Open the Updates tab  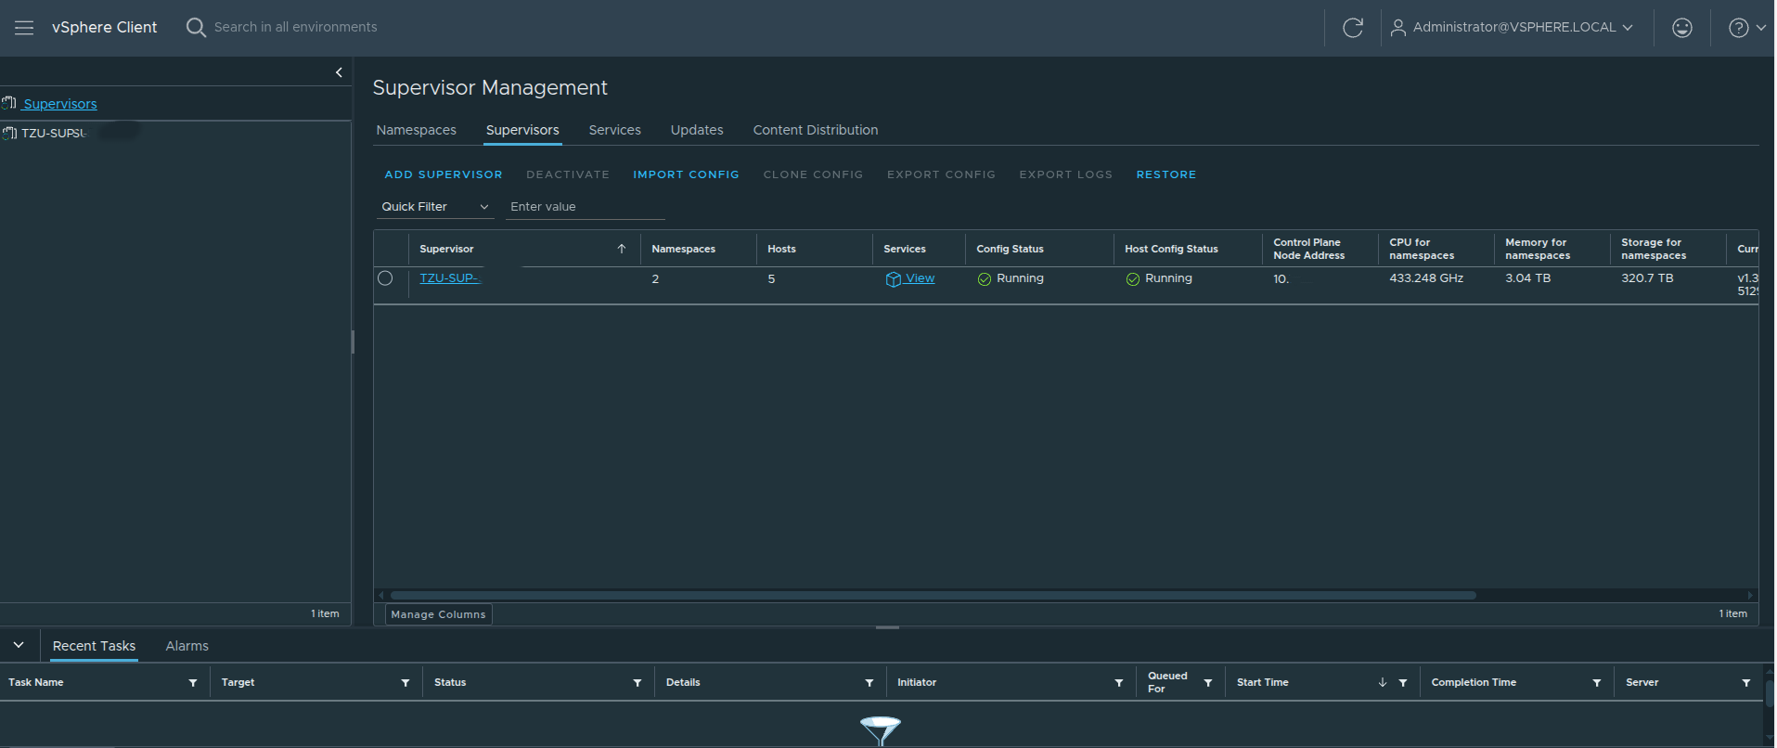tap(697, 130)
